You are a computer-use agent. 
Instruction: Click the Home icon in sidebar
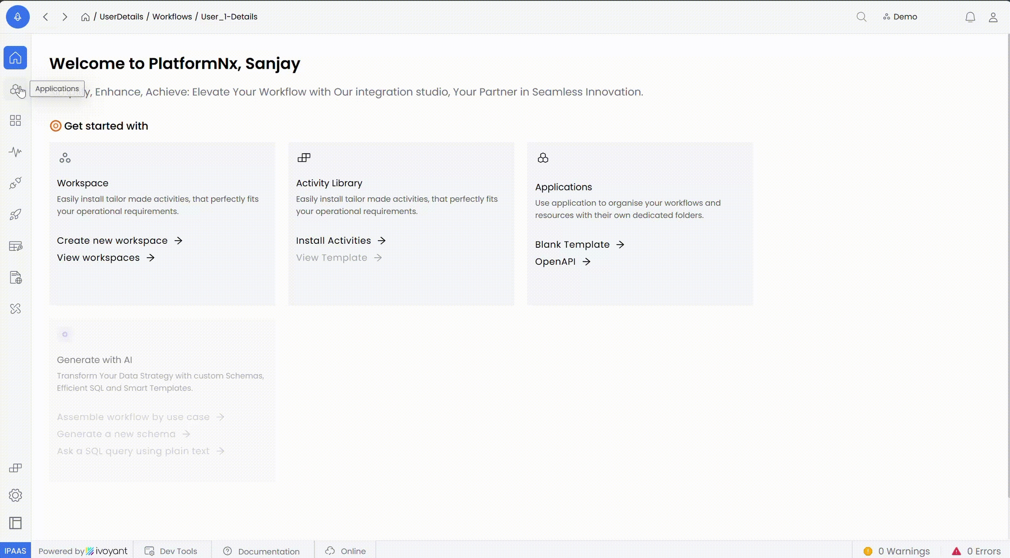click(15, 58)
